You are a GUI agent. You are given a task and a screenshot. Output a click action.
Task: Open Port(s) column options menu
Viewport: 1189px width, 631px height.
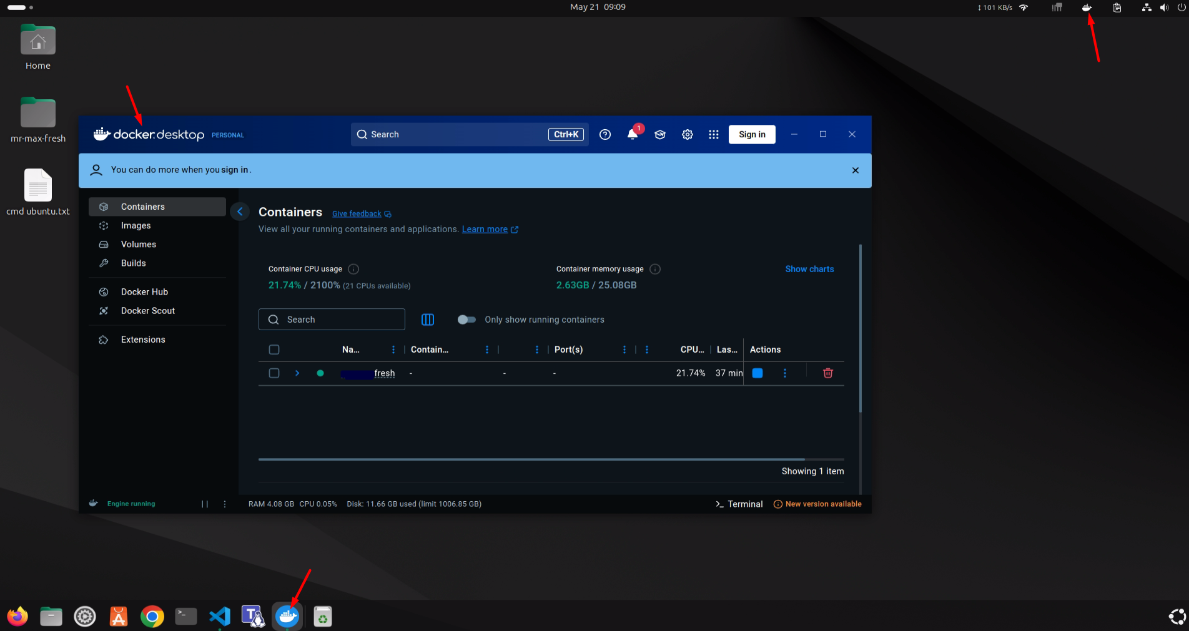[624, 350]
